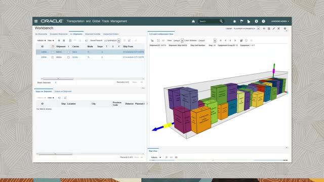Collapse the 3D view panel arrow
The image size is (324, 182).
[x=287, y=148]
